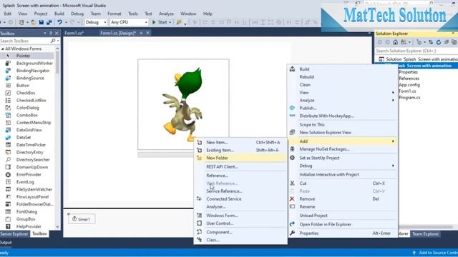Select Rebuild in the context menu
The image size is (458, 257).
click(x=307, y=77)
